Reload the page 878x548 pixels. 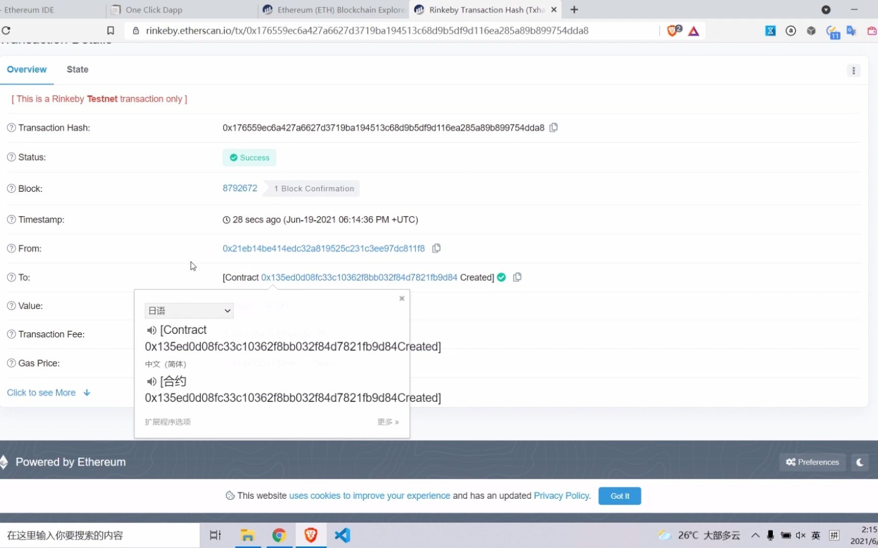6,30
